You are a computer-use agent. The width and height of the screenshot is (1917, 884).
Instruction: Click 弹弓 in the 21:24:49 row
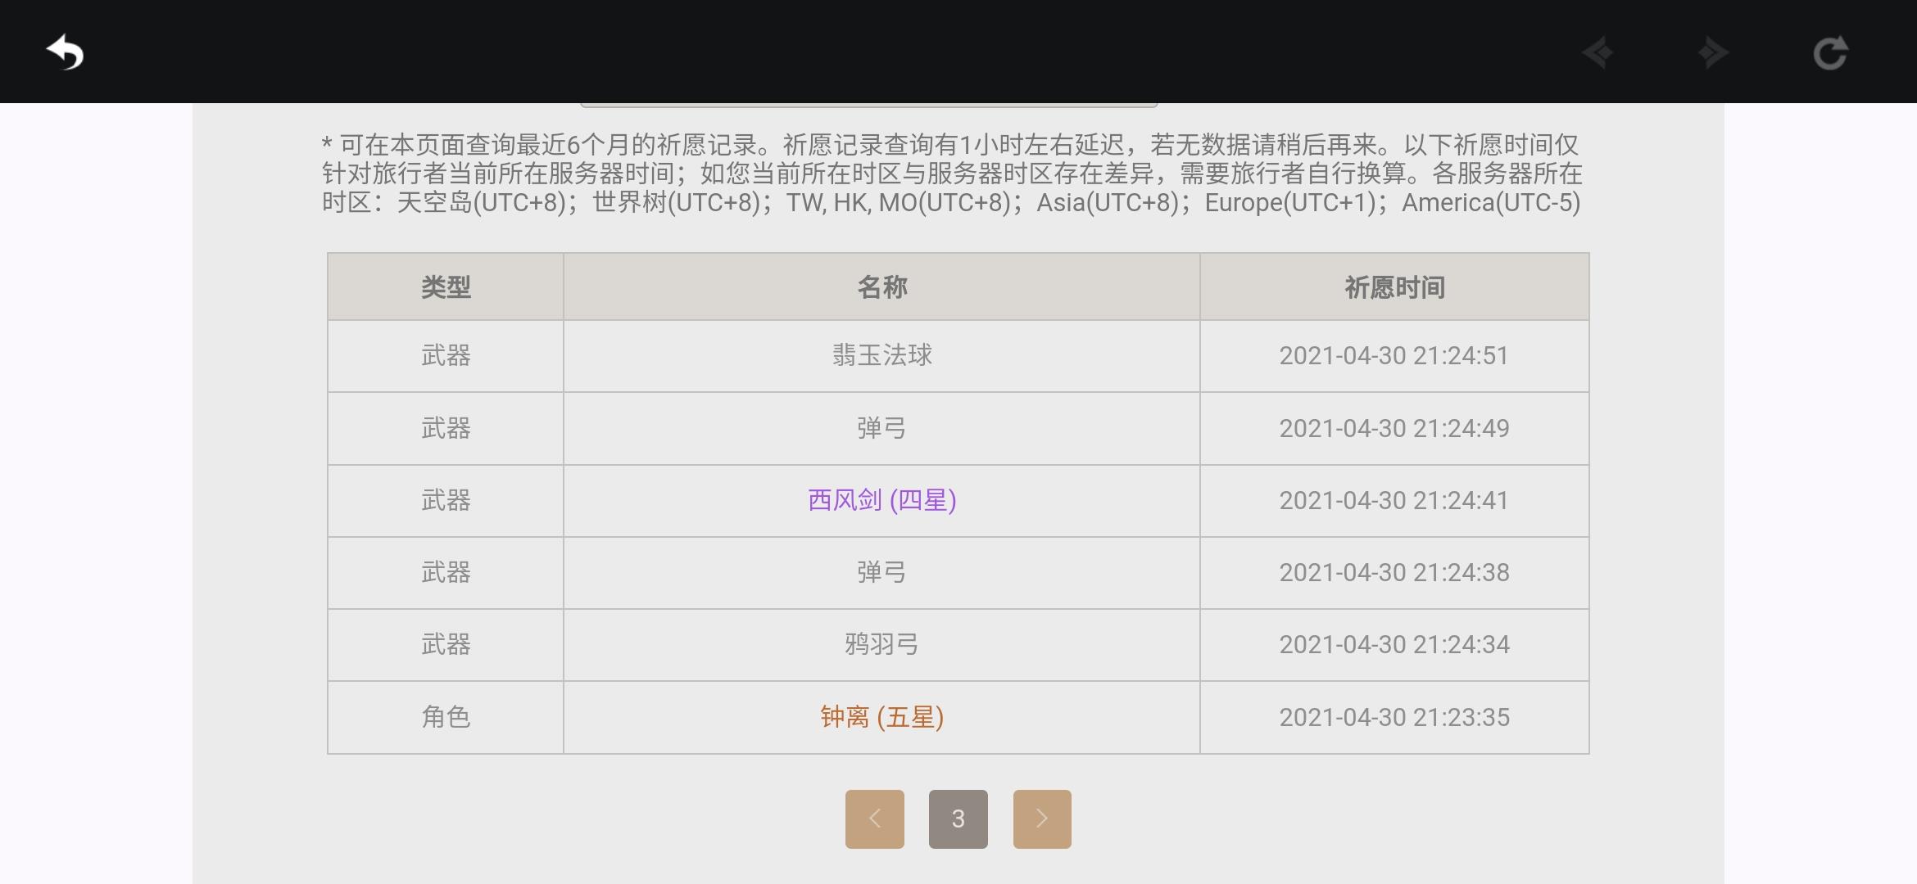click(x=882, y=428)
